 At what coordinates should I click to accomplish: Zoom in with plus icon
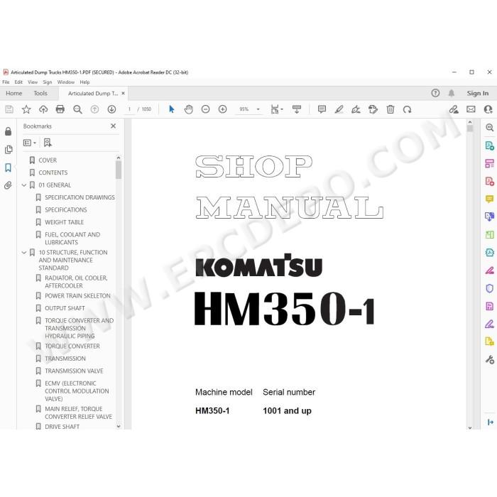[222, 109]
